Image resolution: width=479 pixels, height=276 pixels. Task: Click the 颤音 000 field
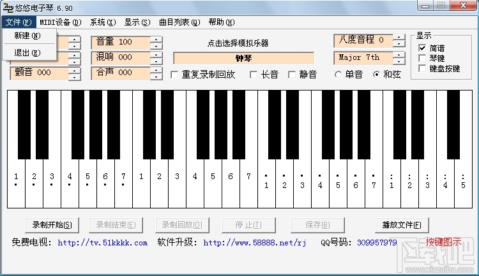[x=40, y=73]
